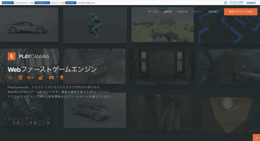The width and height of the screenshot is (260, 141).
Task: Select the green running character thumbnail
Action: click(95, 25)
